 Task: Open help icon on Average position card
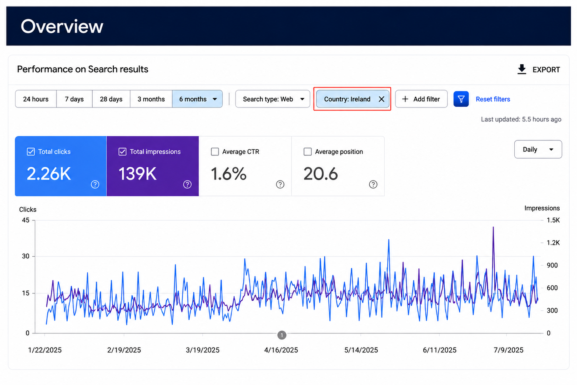click(373, 184)
